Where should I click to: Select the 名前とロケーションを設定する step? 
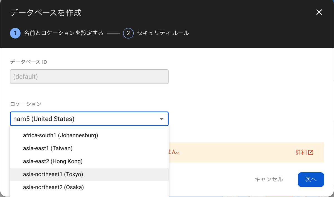[64, 33]
